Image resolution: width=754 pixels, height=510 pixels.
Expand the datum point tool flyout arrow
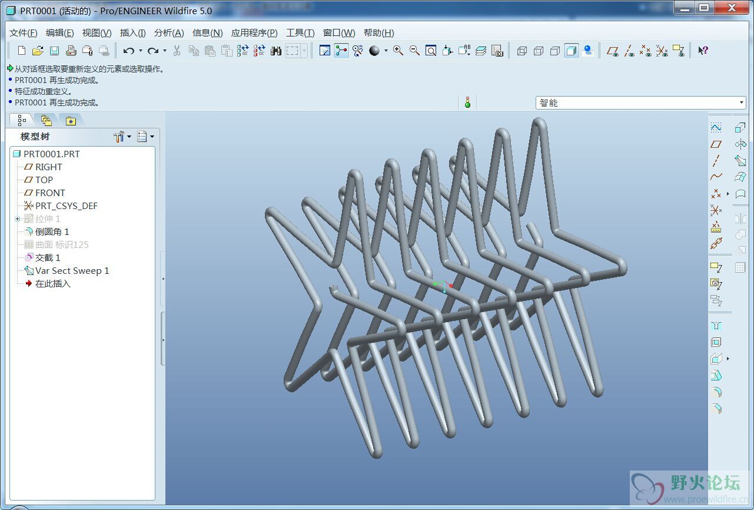click(x=728, y=193)
